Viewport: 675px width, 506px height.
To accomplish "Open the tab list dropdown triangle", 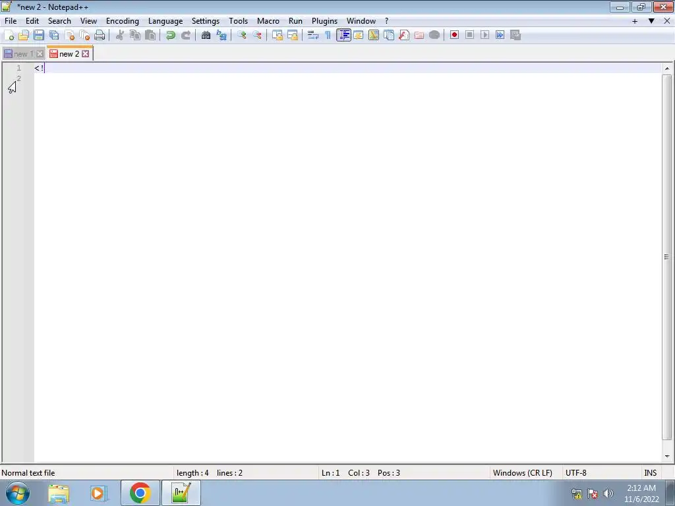I will point(651,21).
